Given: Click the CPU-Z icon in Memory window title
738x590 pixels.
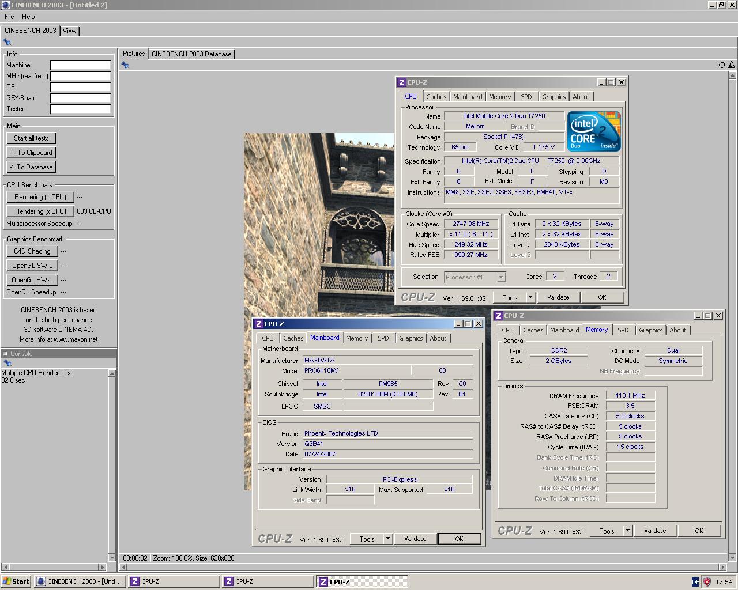Looking at the screenshot, I should pyautogui.click(x=499, y=316).
